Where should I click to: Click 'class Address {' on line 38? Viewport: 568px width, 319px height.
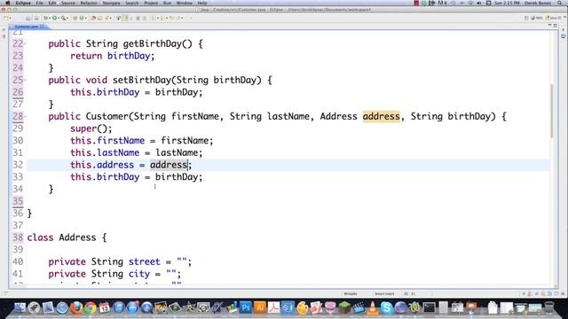click(67, 237)
